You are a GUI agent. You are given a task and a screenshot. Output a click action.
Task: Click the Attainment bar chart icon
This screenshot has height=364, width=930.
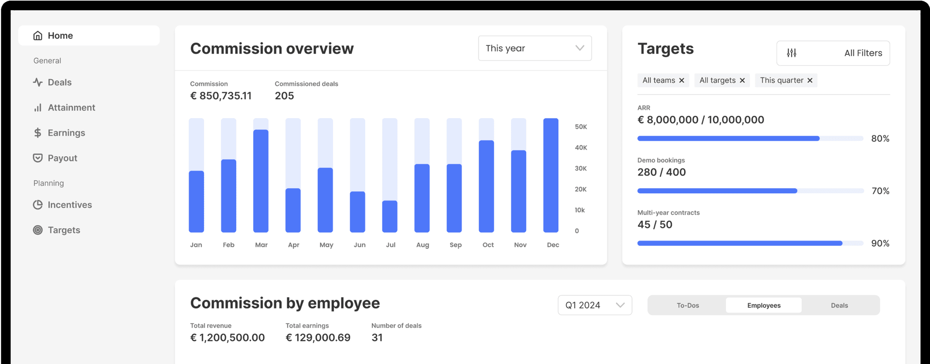tap(37, 107)
